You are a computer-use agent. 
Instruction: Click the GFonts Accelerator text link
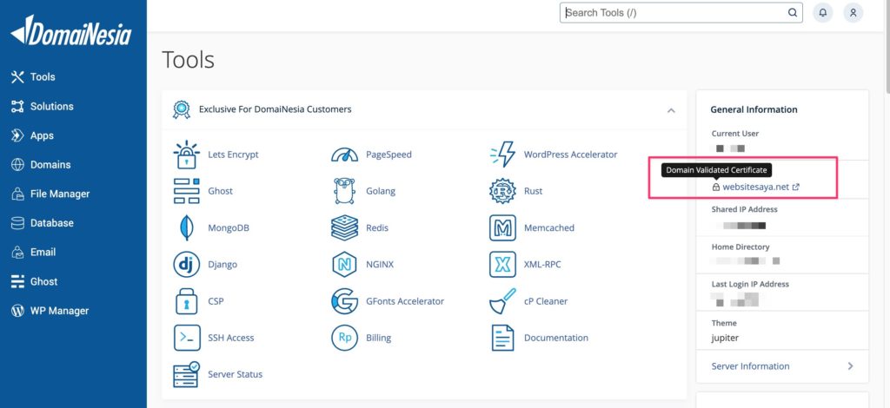[x=405, y=301]
